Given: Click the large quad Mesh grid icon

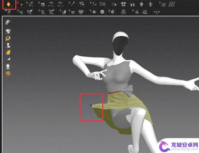Looking at the screenshot, I should pos(172,4).
